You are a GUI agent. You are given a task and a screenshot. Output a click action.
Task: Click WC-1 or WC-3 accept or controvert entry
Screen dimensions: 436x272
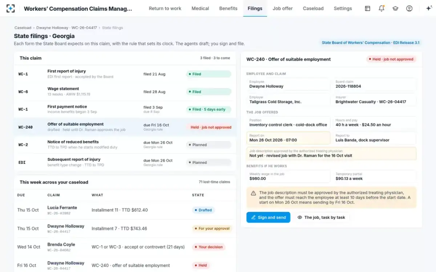(138, 247)
